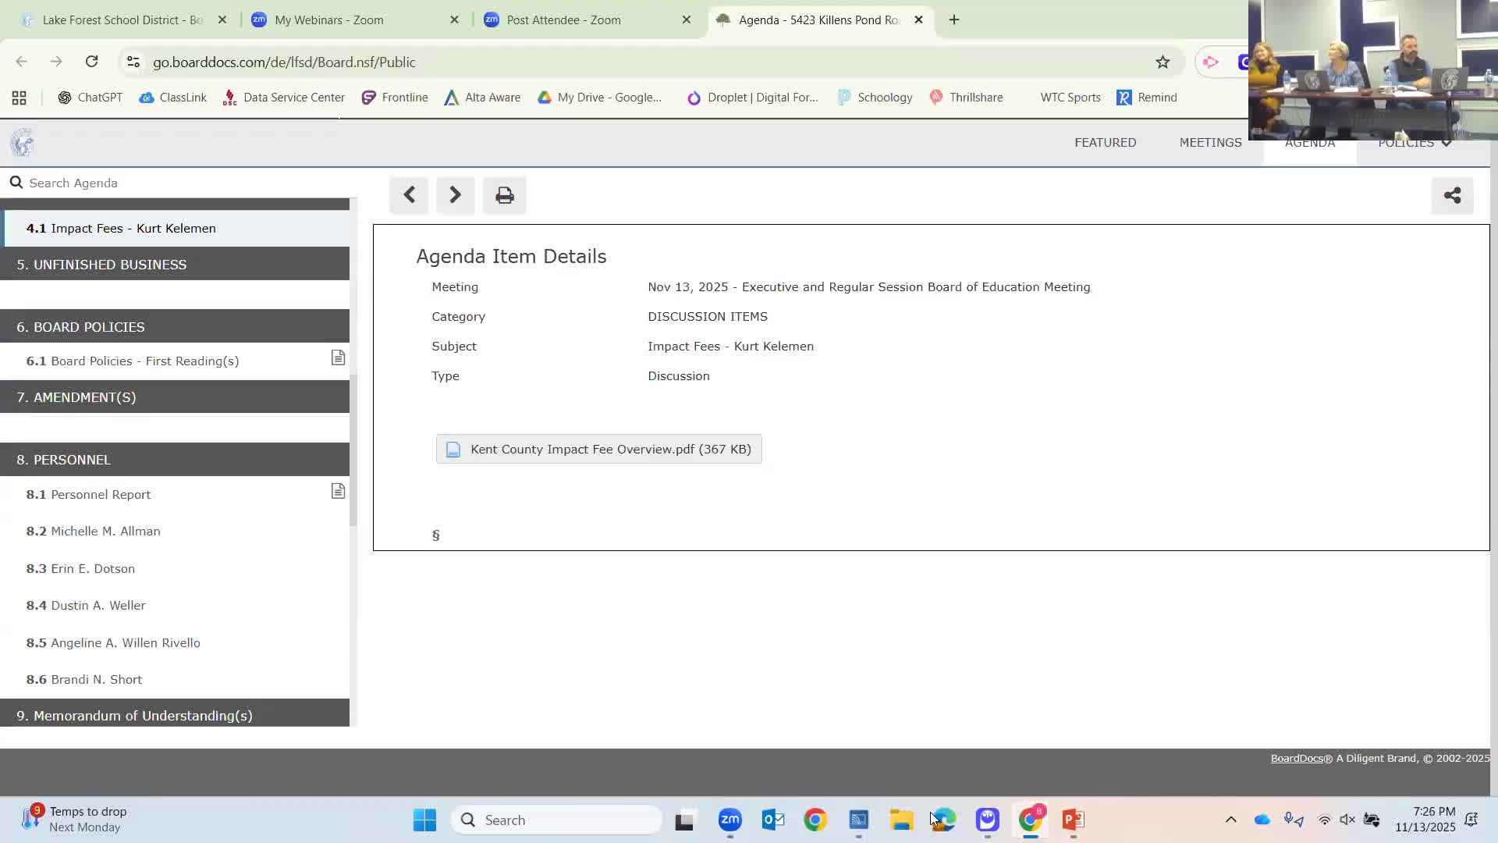Expand section 5 Unfinished Business

[x=175, y=265]
